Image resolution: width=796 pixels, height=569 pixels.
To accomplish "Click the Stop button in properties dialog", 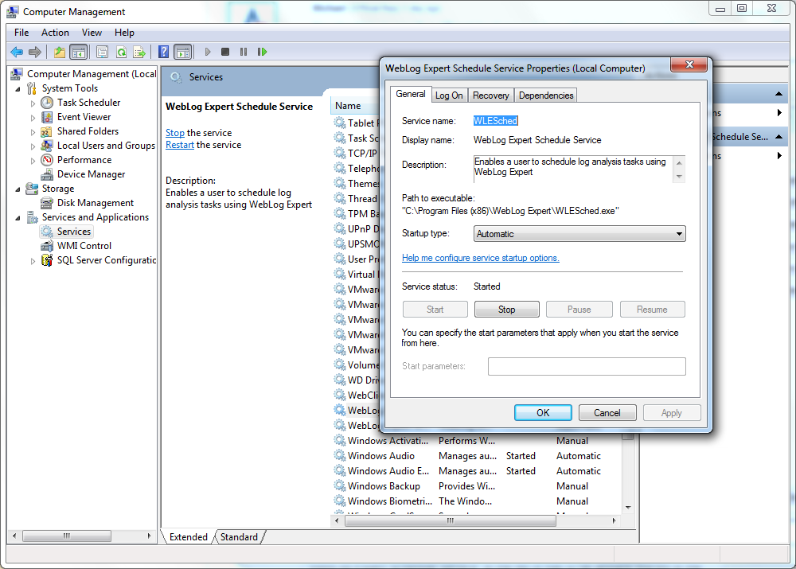I will (506, 310).
